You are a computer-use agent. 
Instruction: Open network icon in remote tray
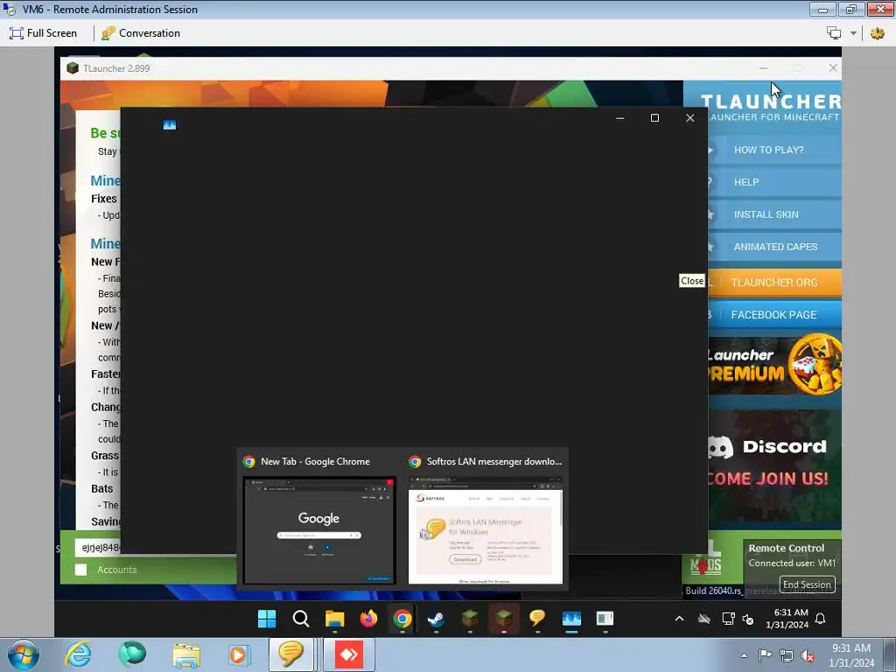(x=728, y=619)
